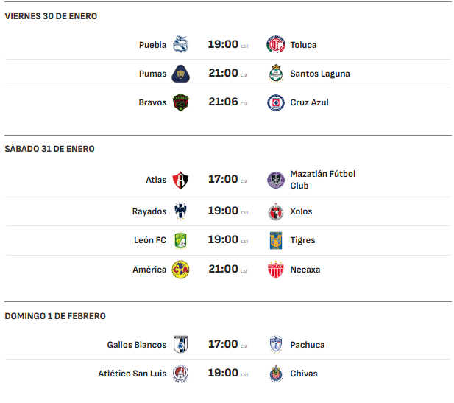Click the 21:06 Bravos match time
454x403 pixels.
click(x=223, y=102)
